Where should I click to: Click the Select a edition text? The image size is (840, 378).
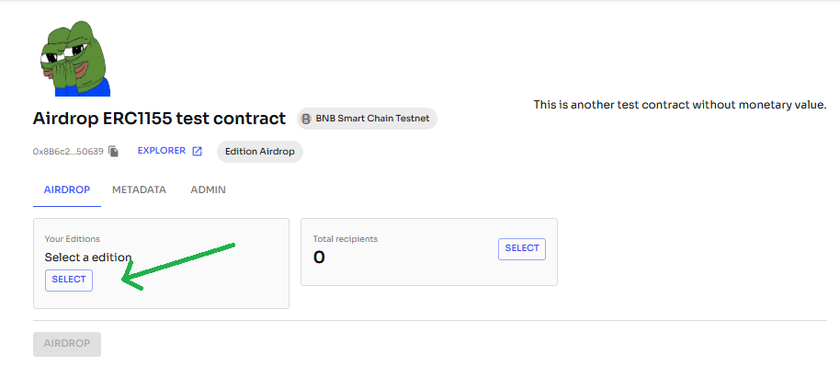88,258
